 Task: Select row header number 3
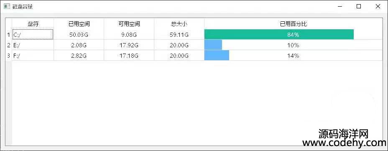click(9, 56)
